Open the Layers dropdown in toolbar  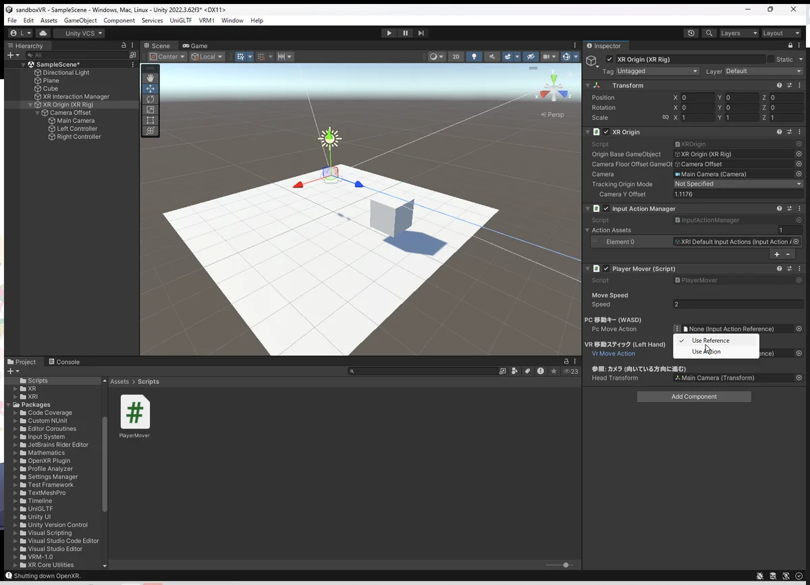pyautogui.click(x=738, y=33)
